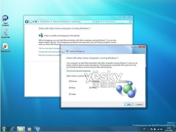Open Windows Explorer taskbar button
This screenshot has width=176, height=132.
(21, 129)
